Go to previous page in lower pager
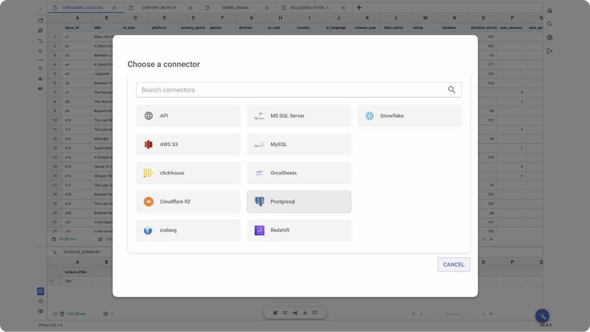Image resolution: width=590 pixels, height=332 pixels. click(421, 314)
